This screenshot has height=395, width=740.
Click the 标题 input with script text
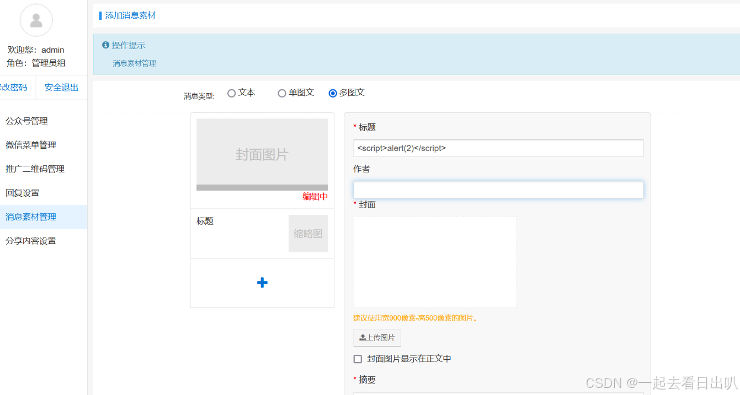498,148
